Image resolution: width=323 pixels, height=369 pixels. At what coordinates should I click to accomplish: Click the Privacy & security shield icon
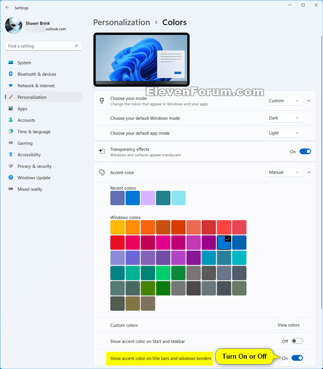[11, 166]
